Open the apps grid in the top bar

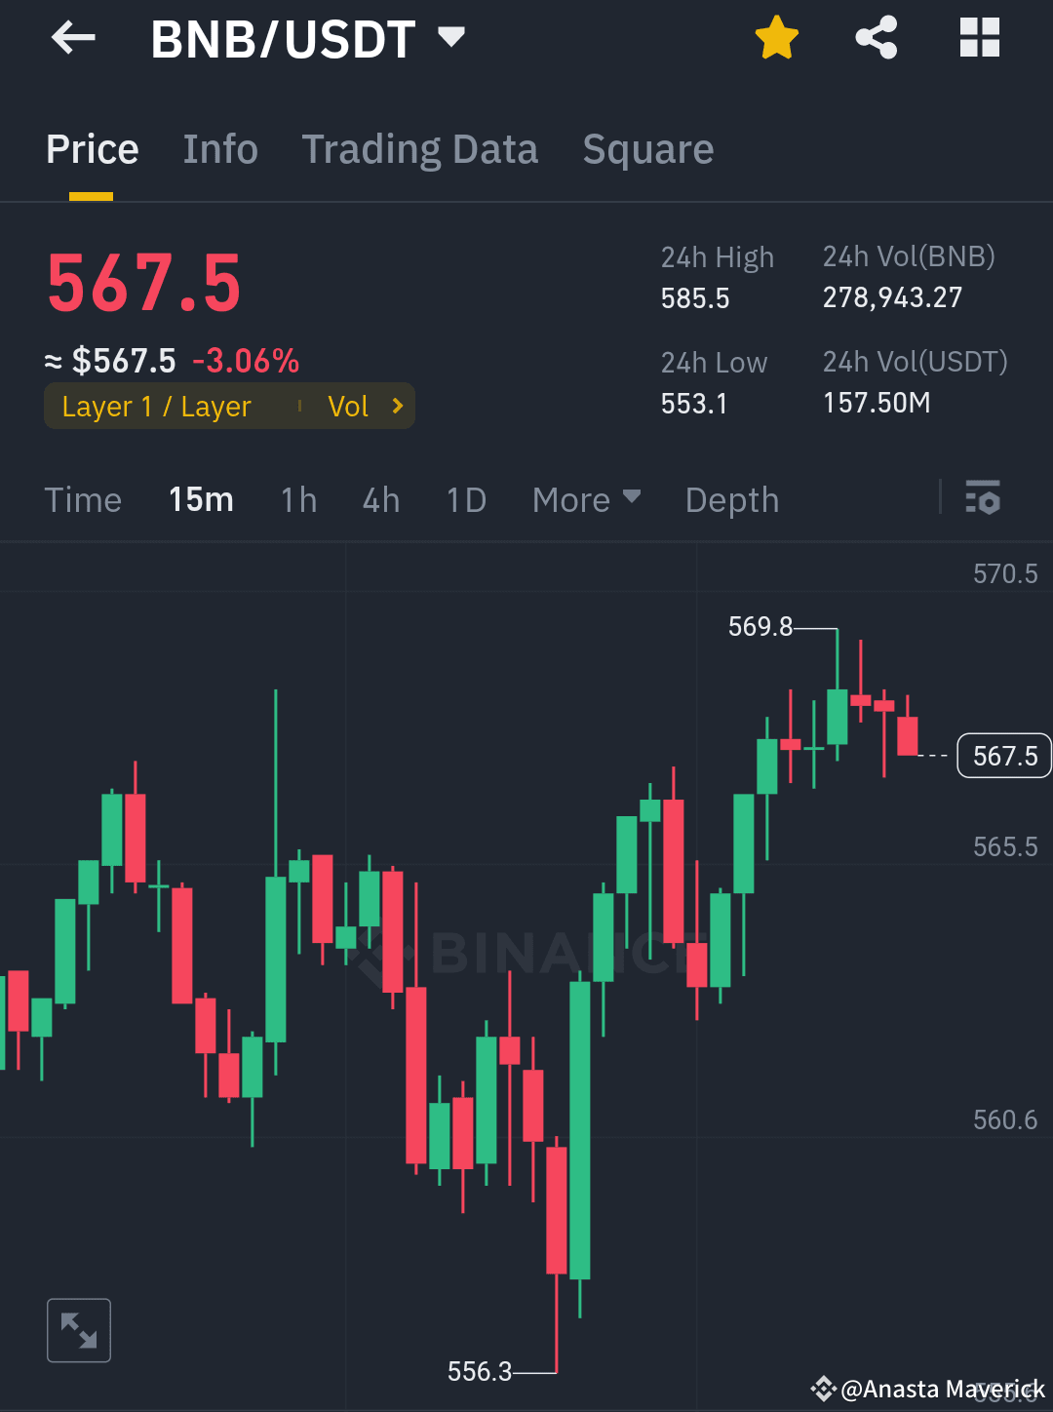pyautogui.click(x=979, y=37)
